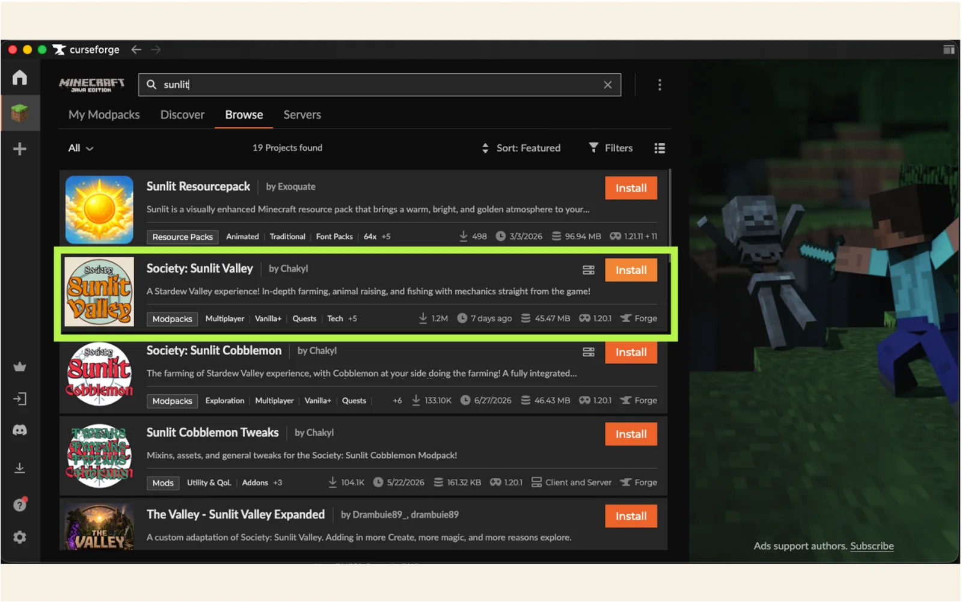The image size is (962, 602).
Task: Switch results layout with the list view icon
Action: tap(660, 148)
